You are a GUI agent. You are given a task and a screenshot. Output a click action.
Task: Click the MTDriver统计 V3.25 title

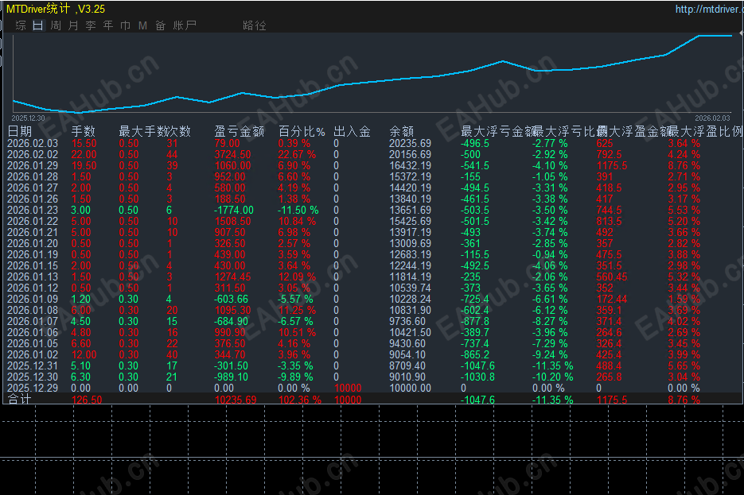(x=56, y=9)
